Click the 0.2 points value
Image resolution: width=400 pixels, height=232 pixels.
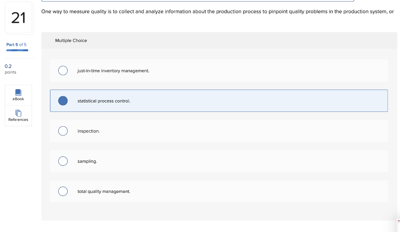pyautogui.click(x=8, y=67)
